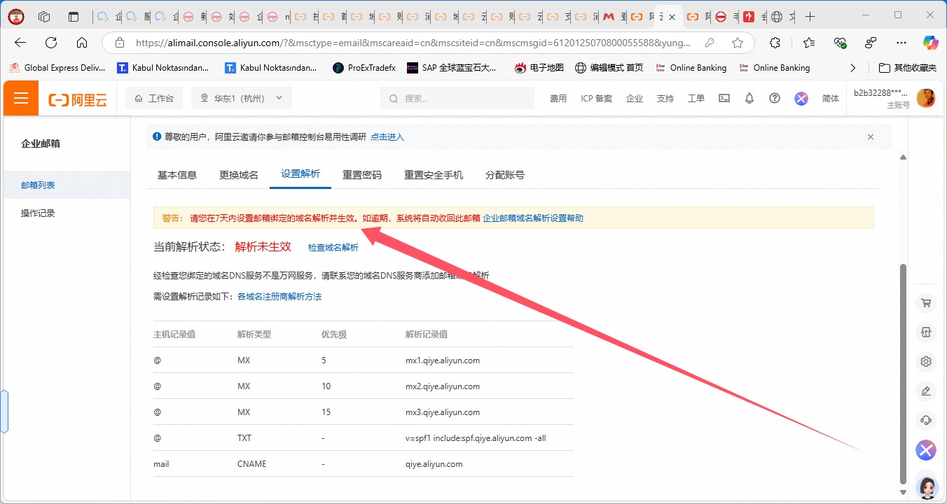Click inside the 搜索 search field
This screenshot has height=504, width=947.
(457, 98)
